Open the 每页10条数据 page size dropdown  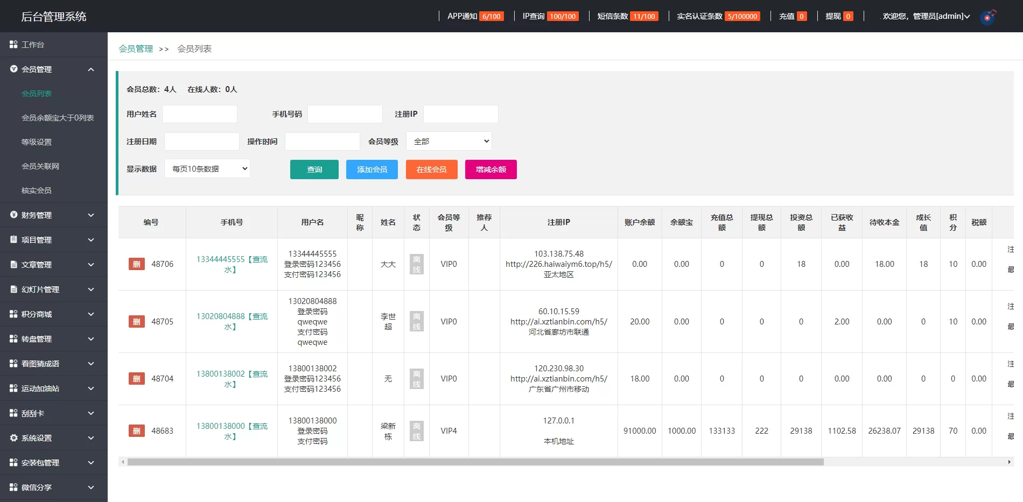207,169
